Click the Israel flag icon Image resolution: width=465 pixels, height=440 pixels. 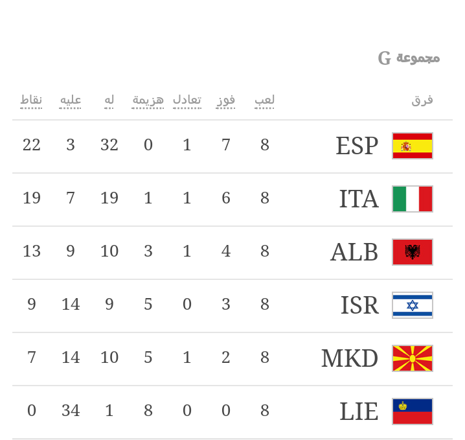point(413,305)
